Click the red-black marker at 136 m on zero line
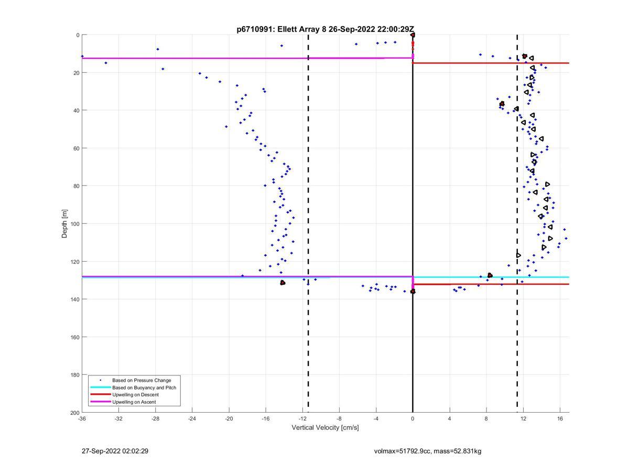This screenshot has width=629, height=464. [413, 291]
